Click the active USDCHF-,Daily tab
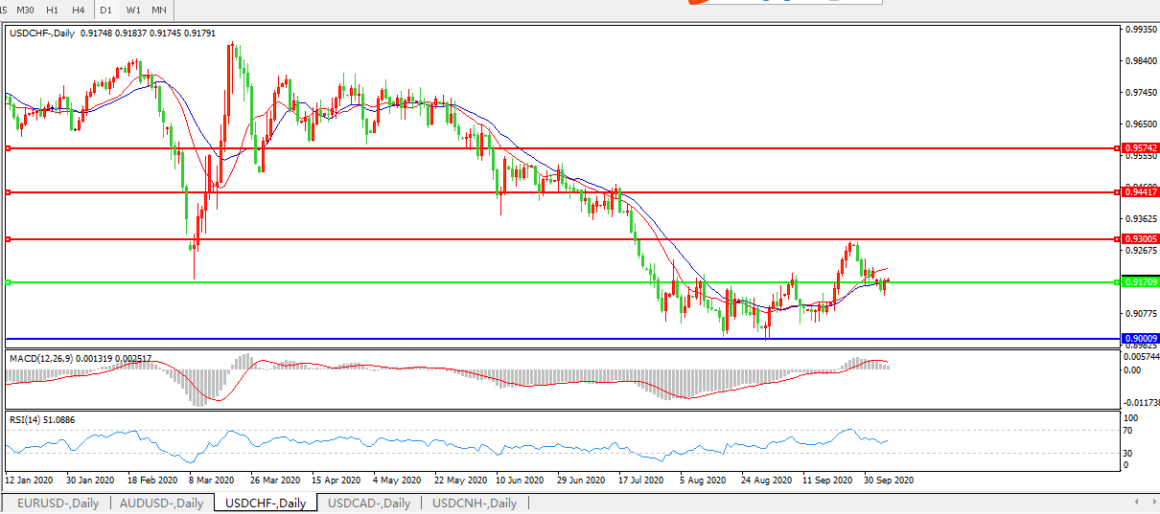This screenshot has width=1160, height=514. 266,503
